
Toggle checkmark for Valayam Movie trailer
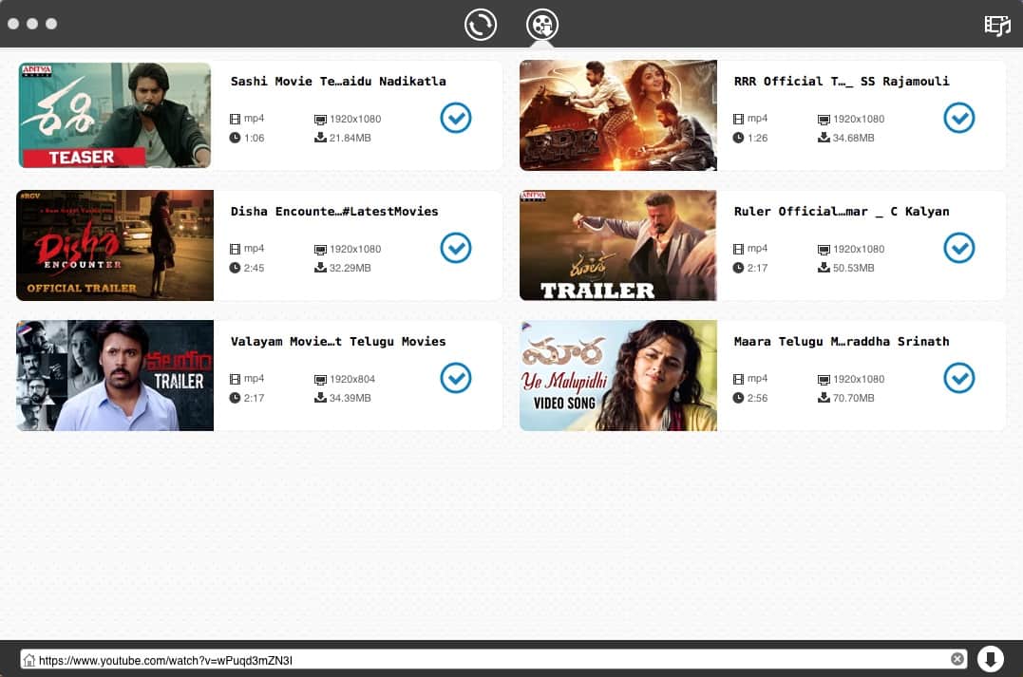455,378
